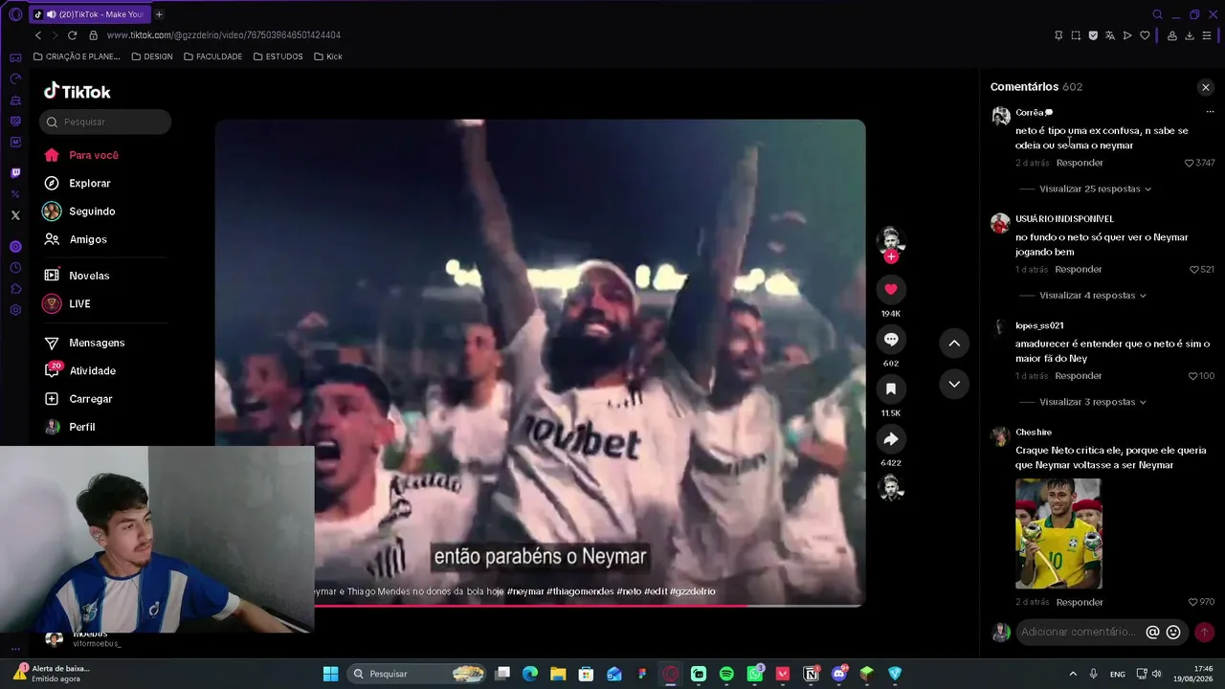Open the emoji picker in comment box
The width and height of the screenshot is (1225, 689).
[1173, 632]
